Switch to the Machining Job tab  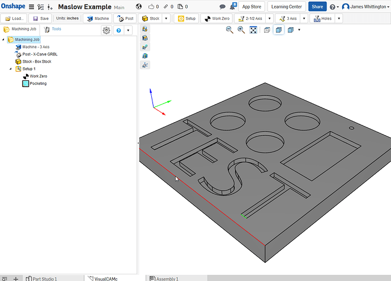pos(20,29)
